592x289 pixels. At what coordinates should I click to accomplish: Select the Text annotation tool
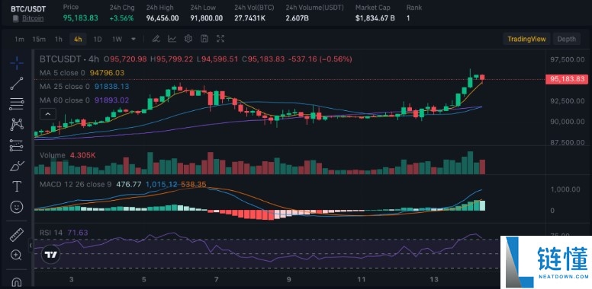17,186
